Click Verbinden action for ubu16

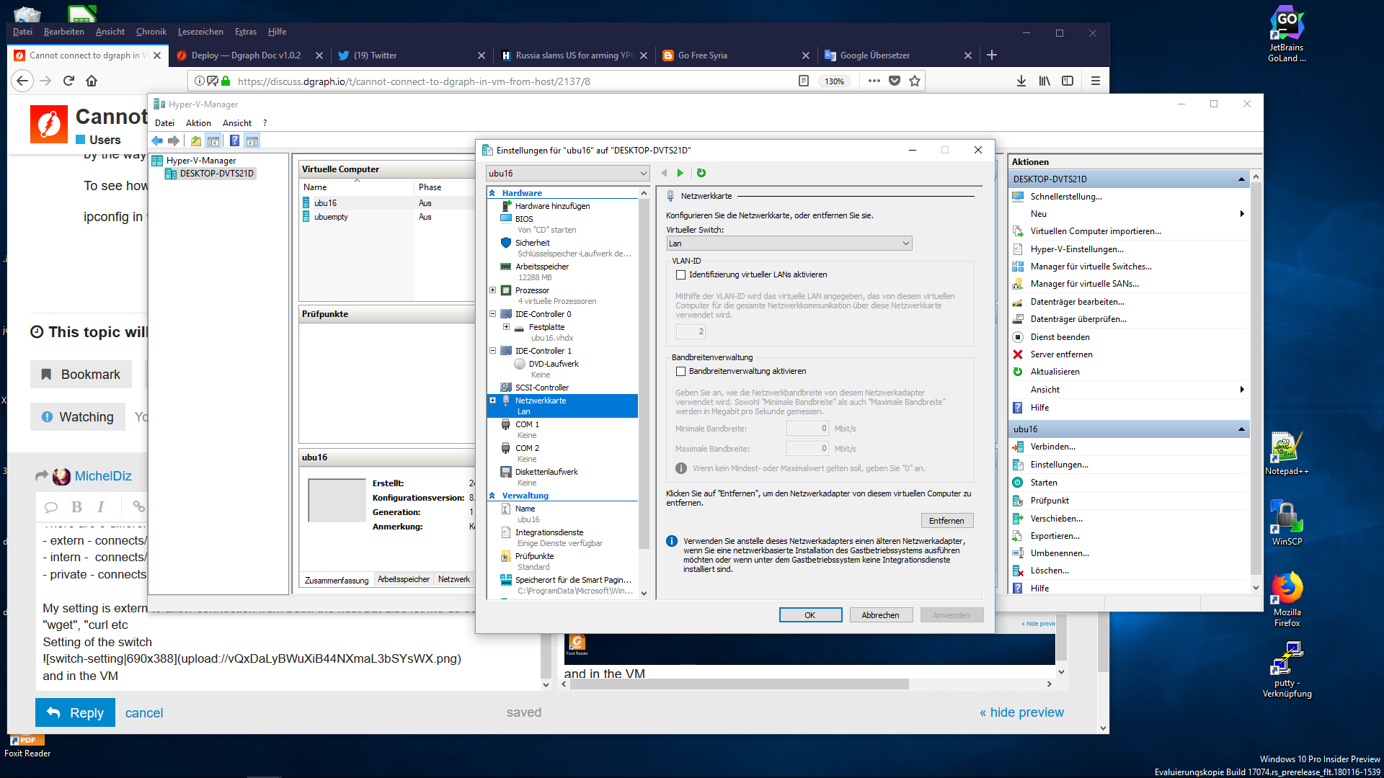point(1052,447)
